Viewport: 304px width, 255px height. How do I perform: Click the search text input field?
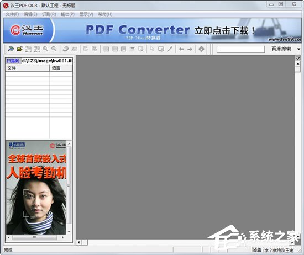click(x=240, y=49)
